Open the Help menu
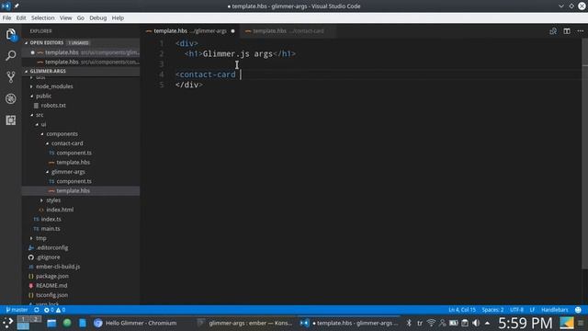The height and width of the screenshot is (331, 588). click(118, 18)
